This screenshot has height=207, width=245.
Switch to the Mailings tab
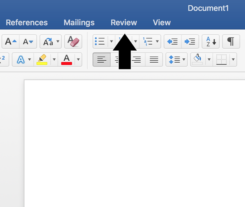coord(79,23)
